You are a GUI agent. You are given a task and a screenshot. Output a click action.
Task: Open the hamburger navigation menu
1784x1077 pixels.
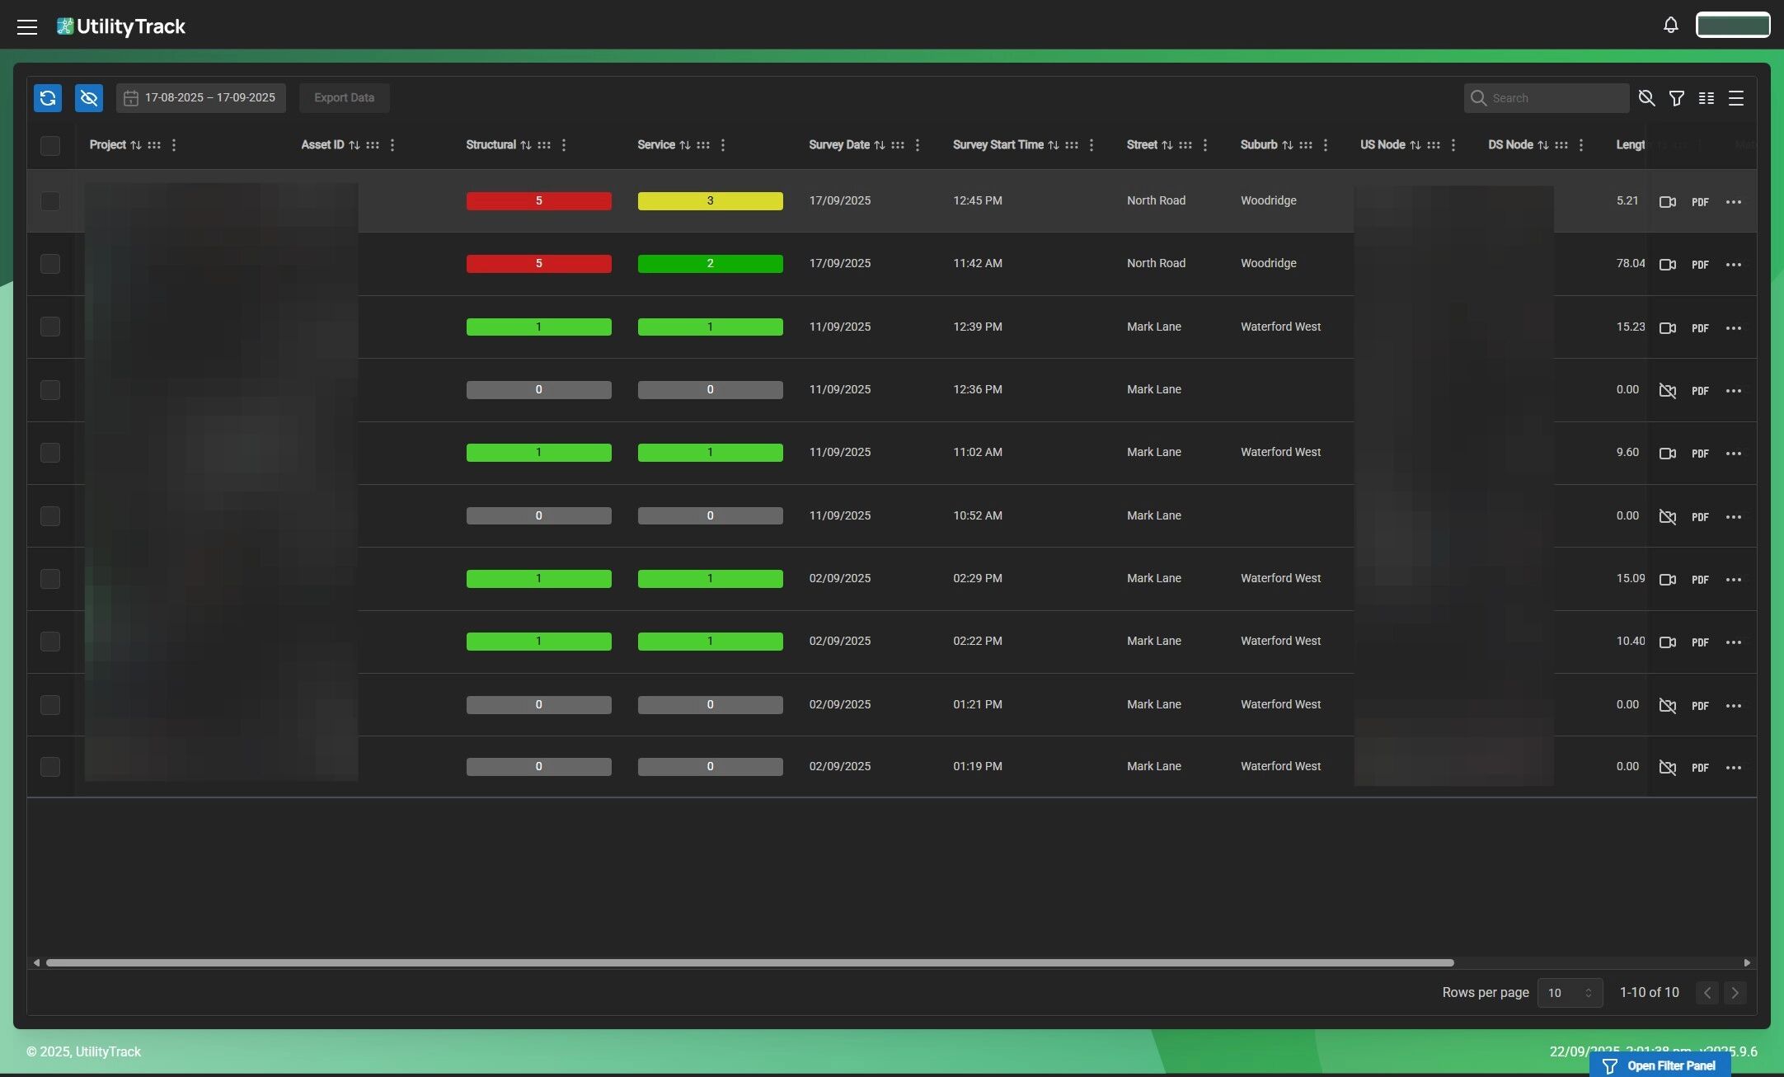tap(27, 27)
